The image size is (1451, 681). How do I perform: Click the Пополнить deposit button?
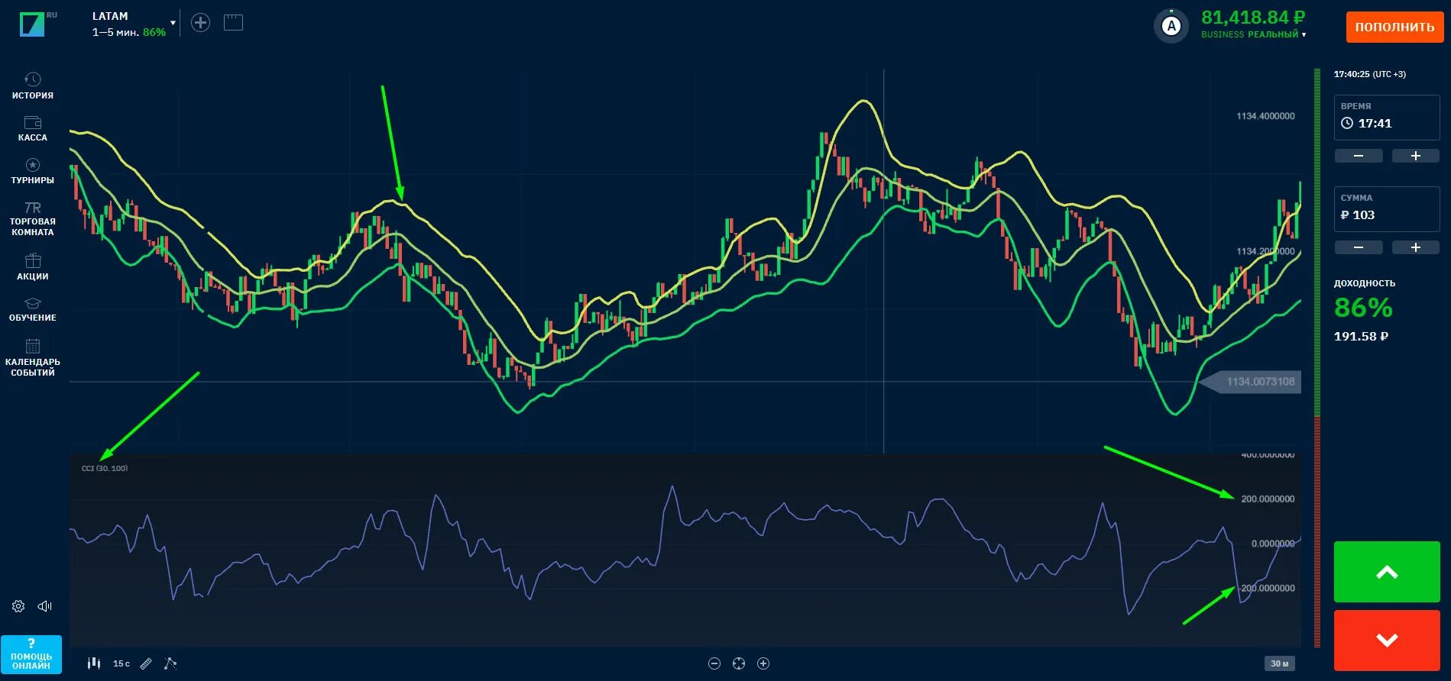coord(1394,27)
